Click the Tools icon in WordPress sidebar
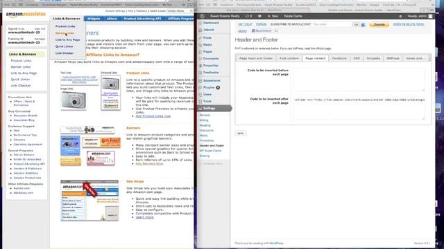This screenshot has width=444, height=249. [200, 102]
